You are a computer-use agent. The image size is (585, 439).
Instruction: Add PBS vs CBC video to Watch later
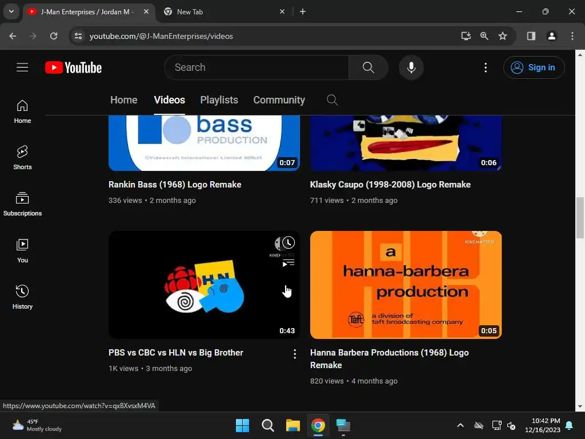click(289, 242)
